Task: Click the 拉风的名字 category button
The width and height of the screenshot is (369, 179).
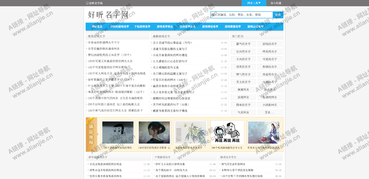Action: 243,51
